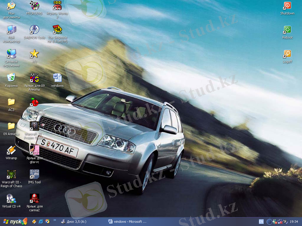302x226 pixels.
Task: Launch Warcraft III Frozen Throne shortcut
Action: tap(34, 130)
